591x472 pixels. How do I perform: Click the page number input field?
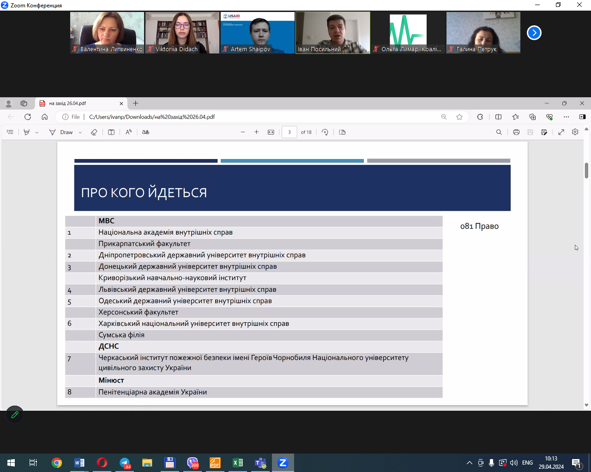[x=289, y=132]
